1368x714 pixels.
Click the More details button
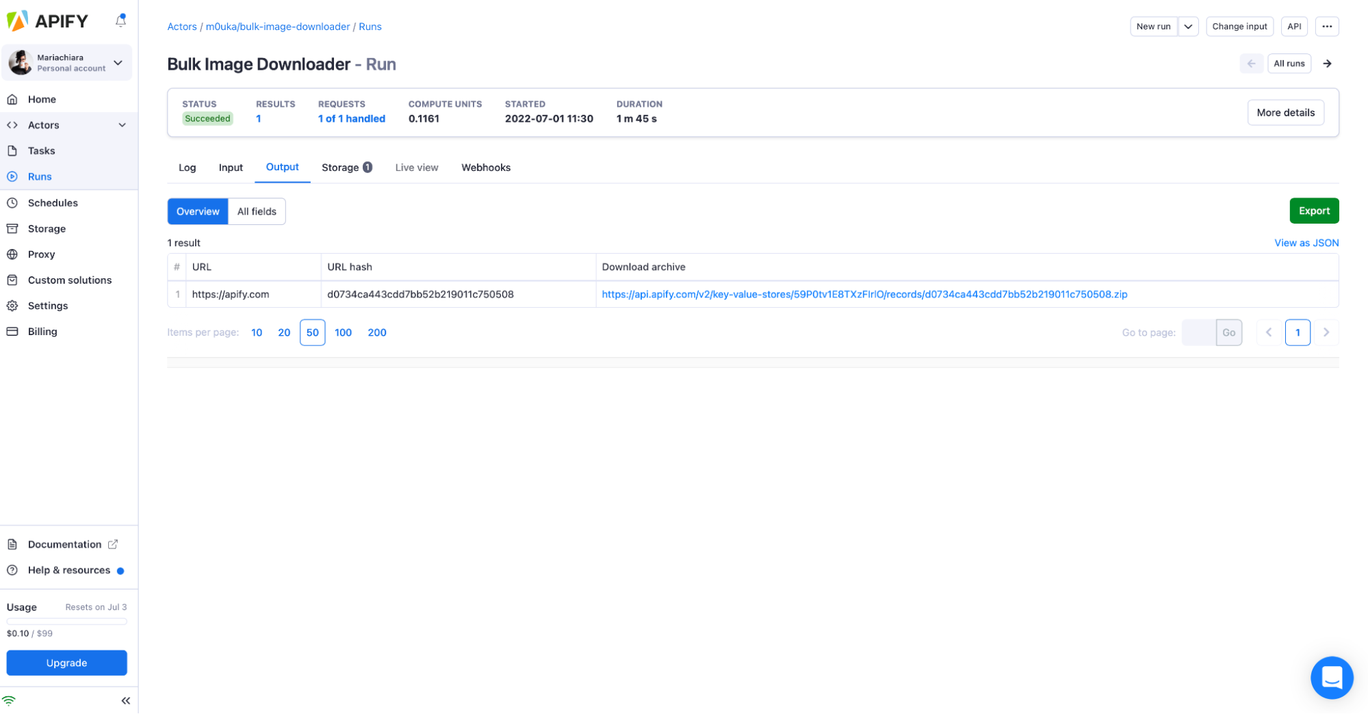tap(1285, 113)
